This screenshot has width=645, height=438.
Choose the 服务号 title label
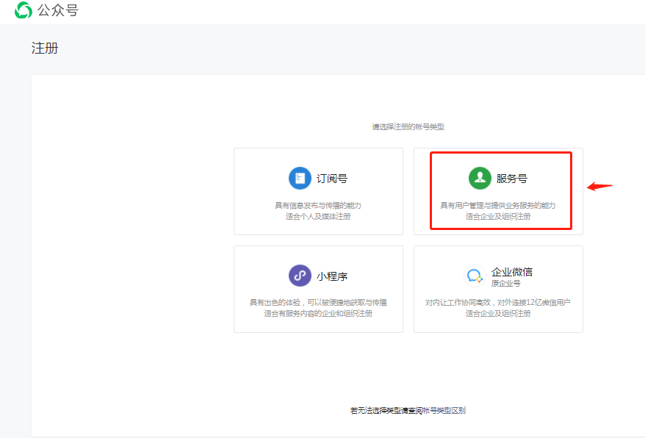(512, 179)
